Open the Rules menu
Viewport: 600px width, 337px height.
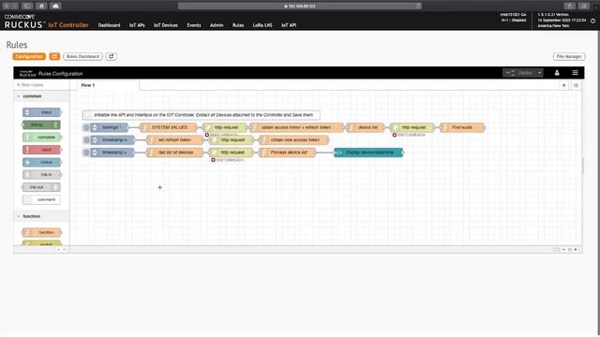[x=238, y=25]
